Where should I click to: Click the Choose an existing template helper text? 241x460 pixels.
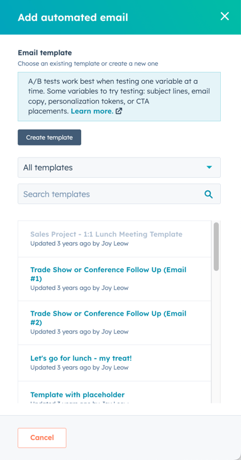tap(88, 64)
